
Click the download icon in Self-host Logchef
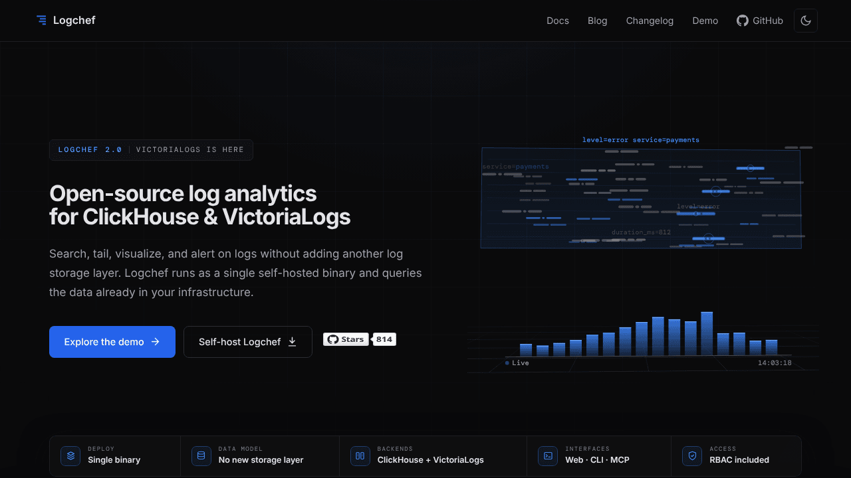pyautogui.click(x=293, y=342)
